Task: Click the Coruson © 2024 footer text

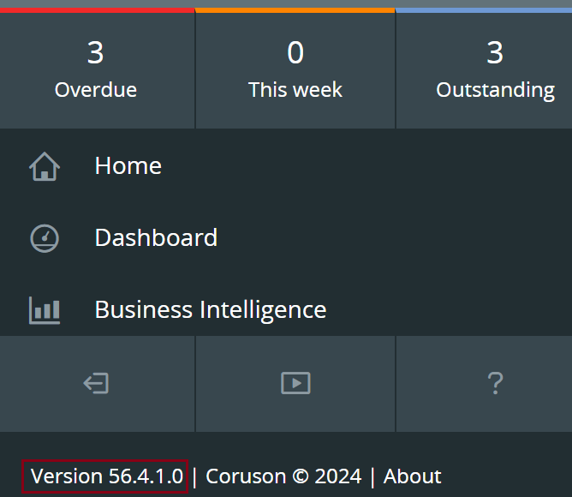Action: pyautogui.click(x=283, y=476)
